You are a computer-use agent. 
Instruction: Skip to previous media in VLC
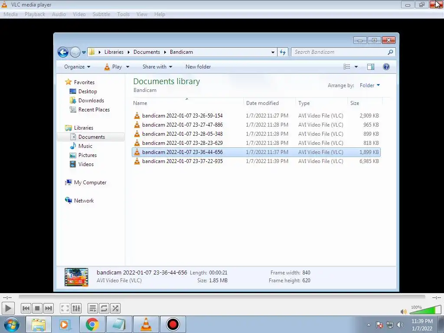(x=26, y=308)
